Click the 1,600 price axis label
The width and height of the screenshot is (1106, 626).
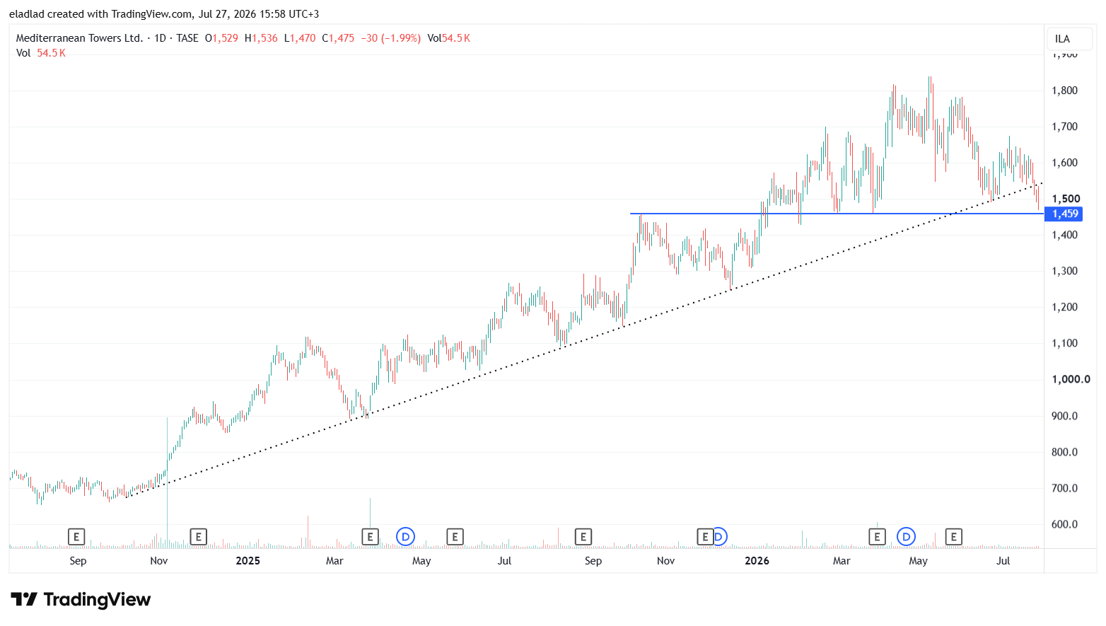pos(1064,163)
